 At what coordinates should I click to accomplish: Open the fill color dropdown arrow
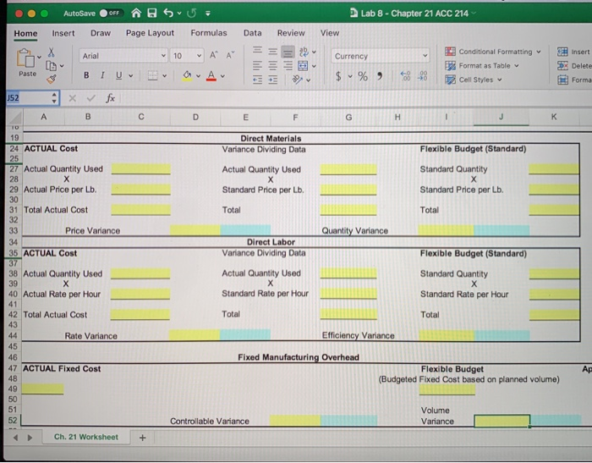pos(198,76)
